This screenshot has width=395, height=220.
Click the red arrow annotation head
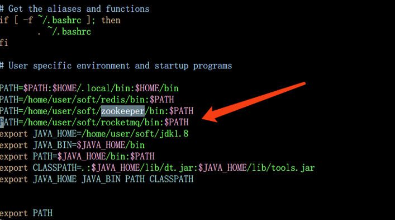coord(212,115)
